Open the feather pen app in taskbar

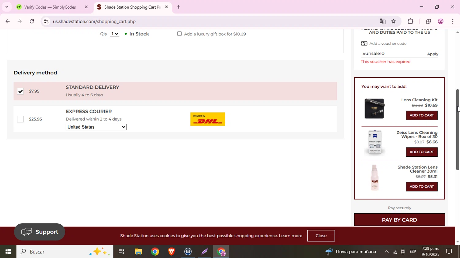tap(205, 252)
